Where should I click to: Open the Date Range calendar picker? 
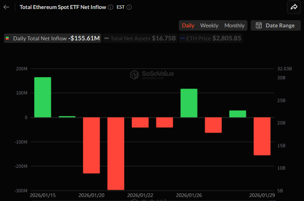click(276, 25)
